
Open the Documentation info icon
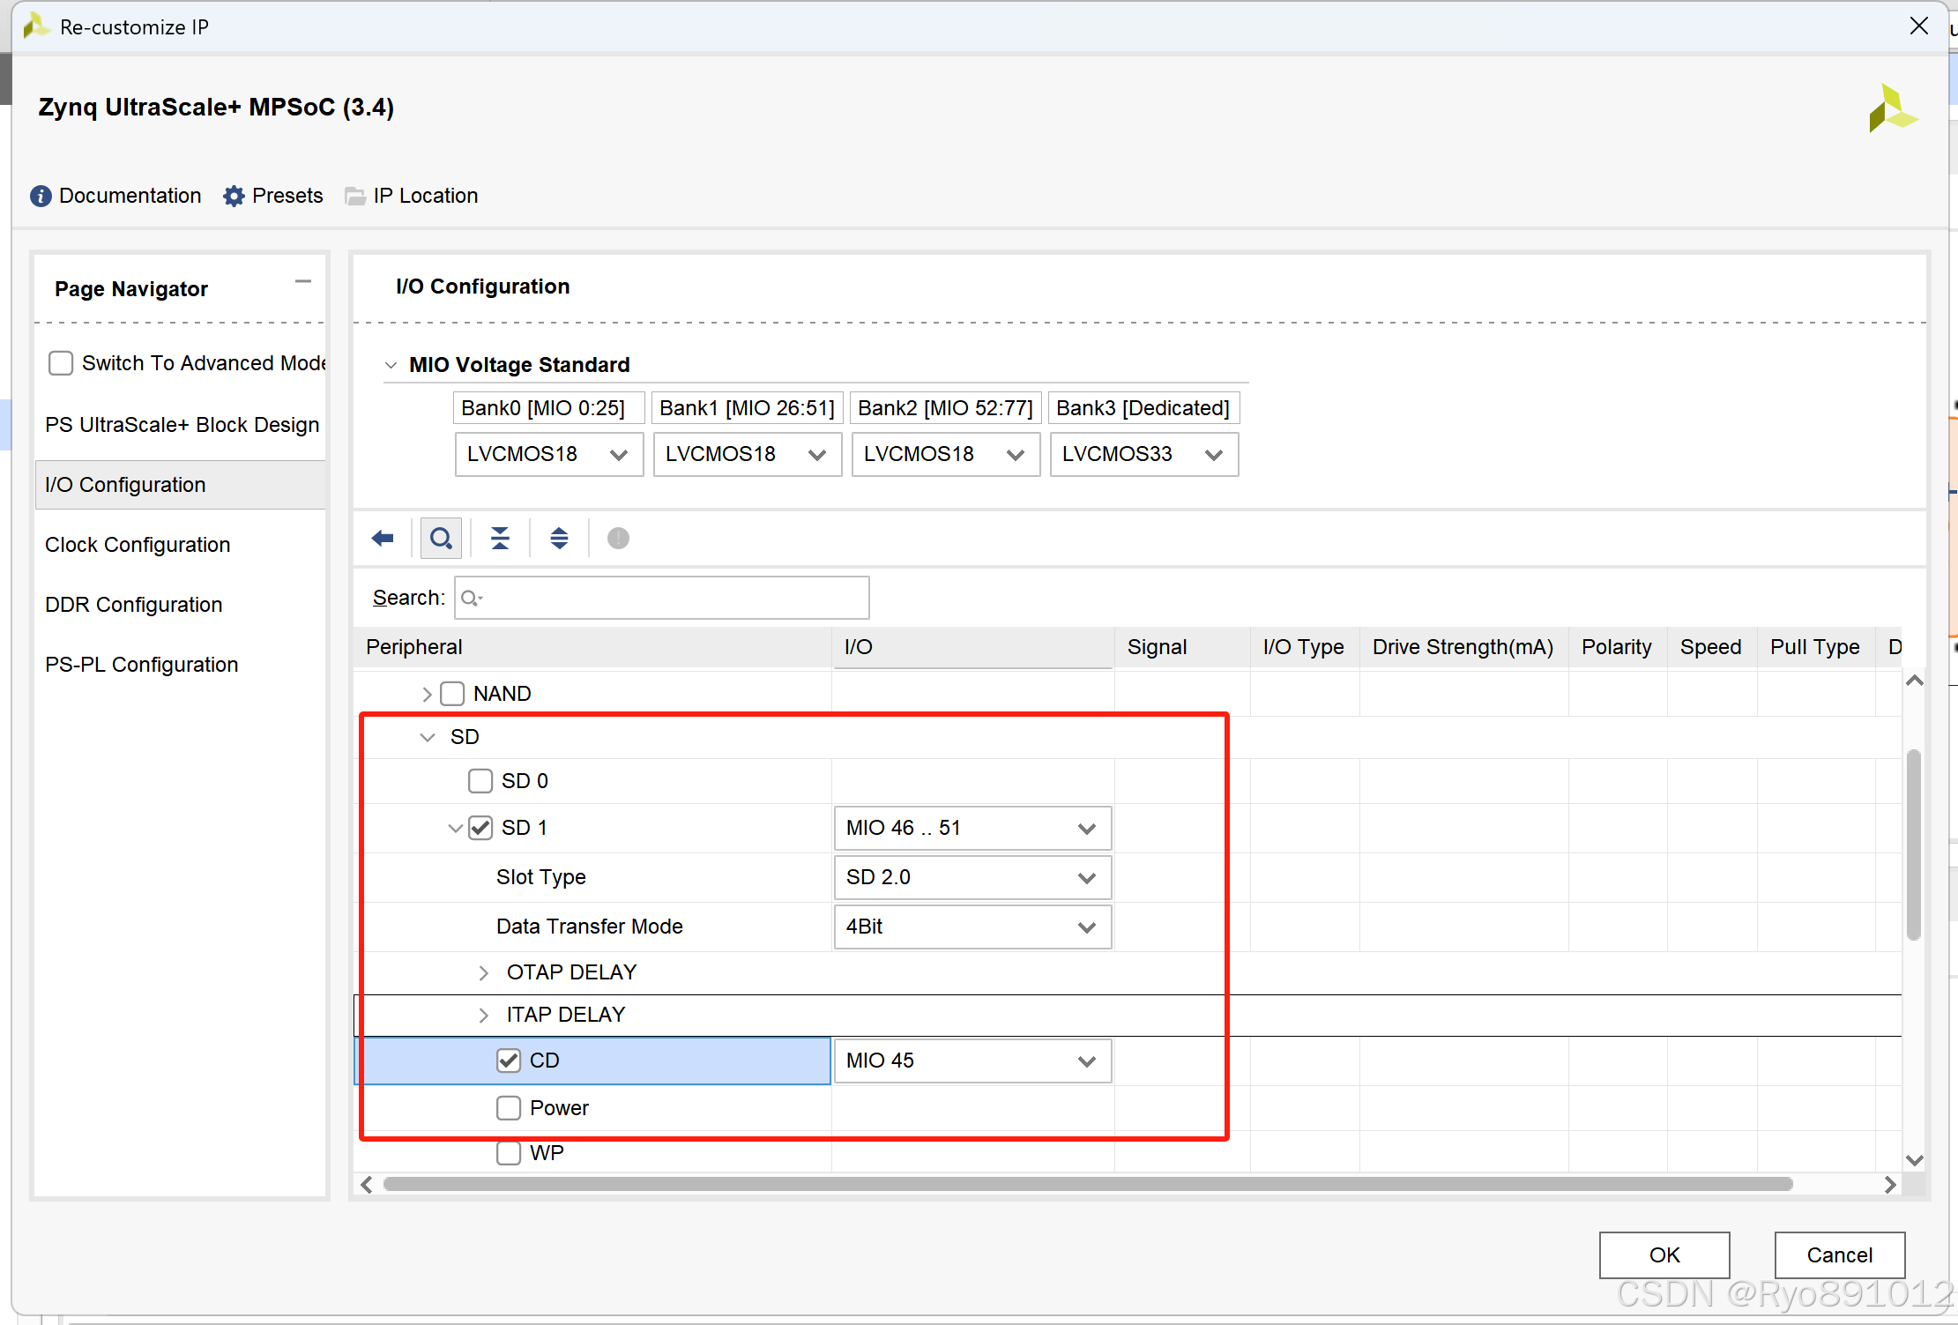click(41, 196)
